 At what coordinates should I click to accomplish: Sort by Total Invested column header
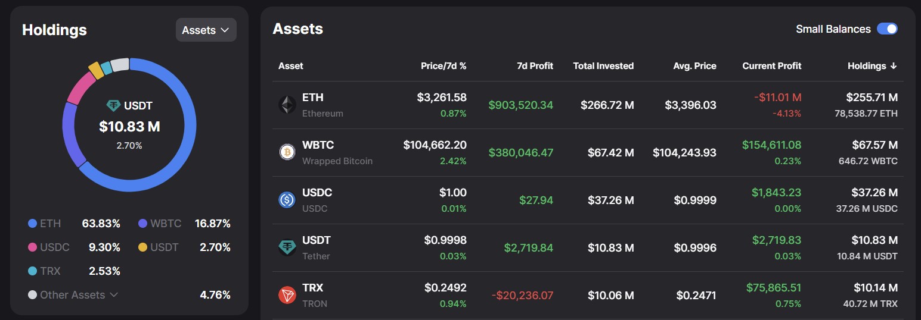click(603, 66)
